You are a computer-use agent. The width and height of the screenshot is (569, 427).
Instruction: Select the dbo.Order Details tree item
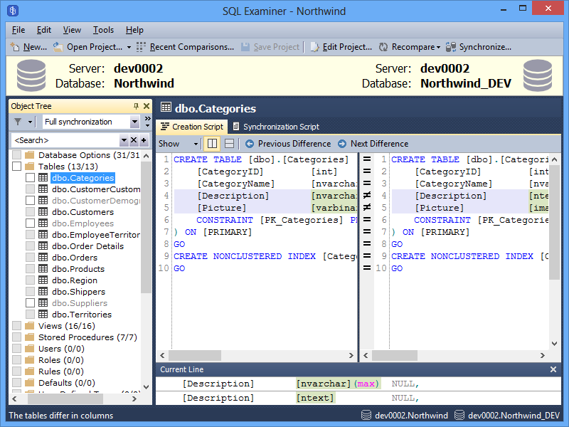click(87, 246)
